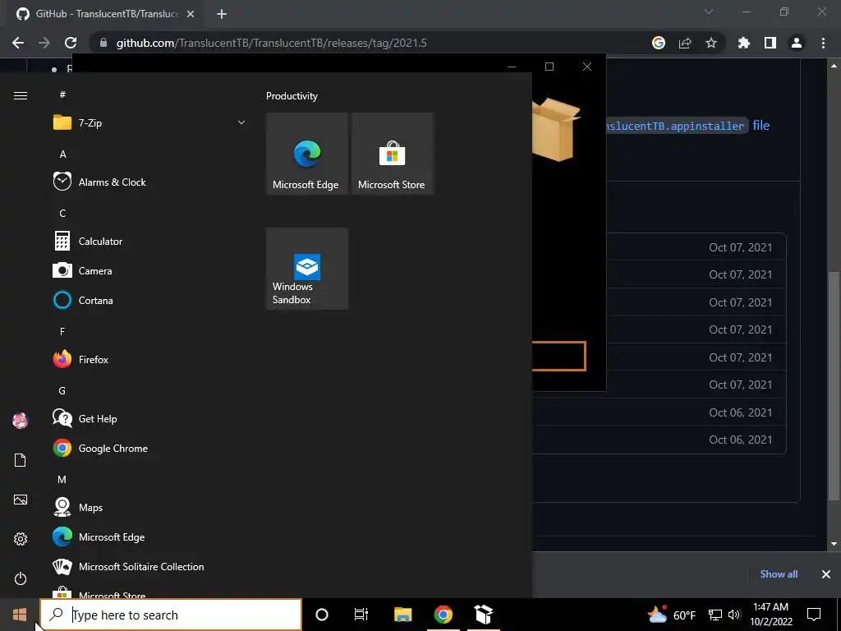Image resolution: width=841 pixels, height=631 pixels.
Task: Toggle Chrome side panel
Action: [770, 43]
